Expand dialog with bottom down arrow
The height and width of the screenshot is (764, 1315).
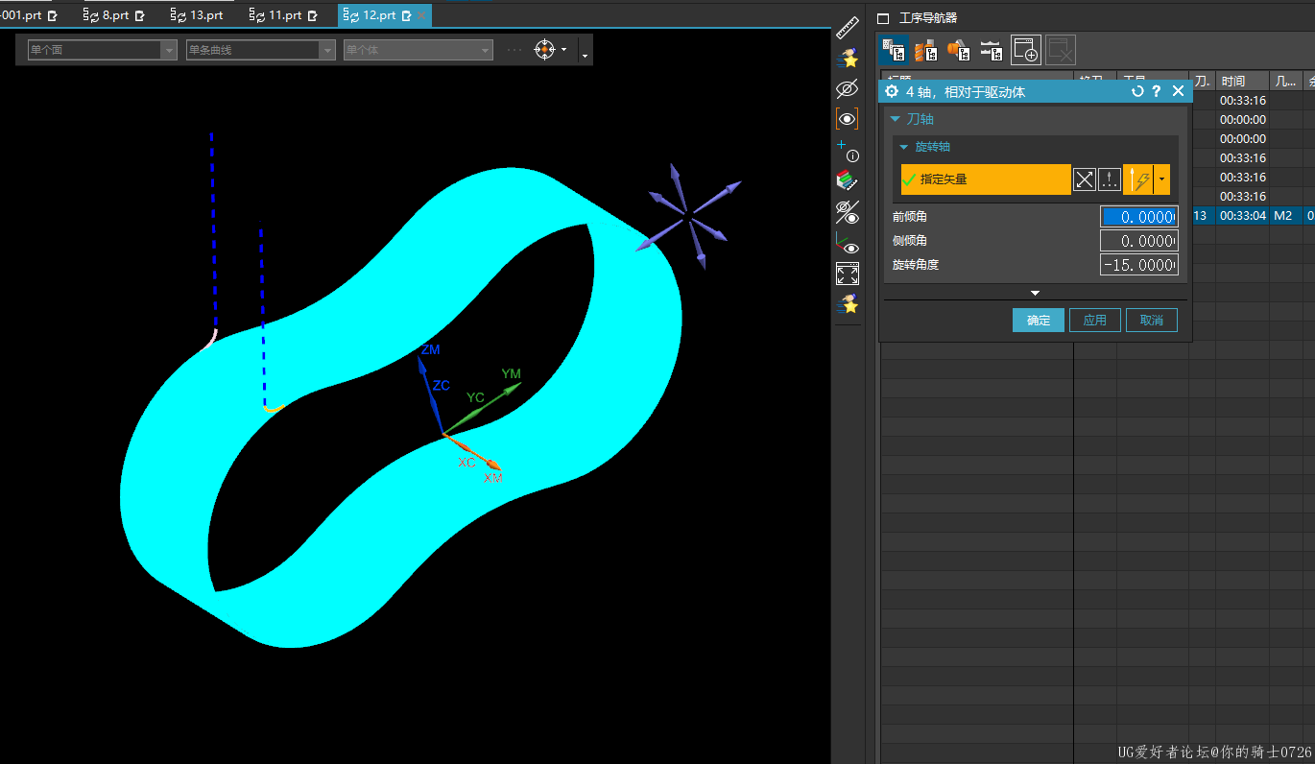pos(1035,293)
